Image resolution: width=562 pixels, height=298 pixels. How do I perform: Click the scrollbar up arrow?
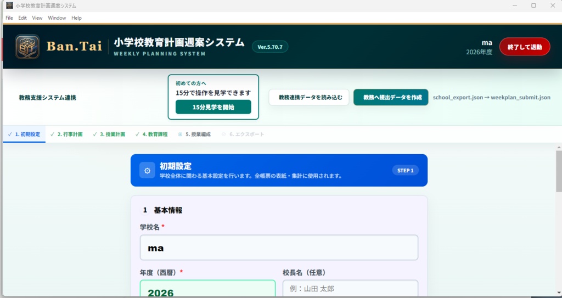point(559,148)
